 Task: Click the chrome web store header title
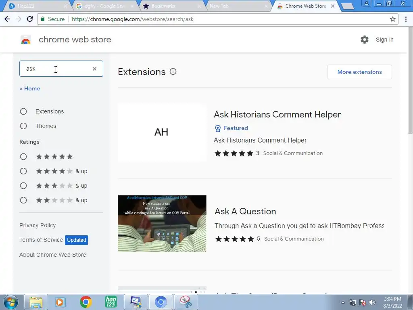coord(75,40)
